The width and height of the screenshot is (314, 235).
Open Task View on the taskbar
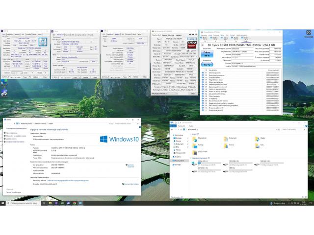click(44, 203)
